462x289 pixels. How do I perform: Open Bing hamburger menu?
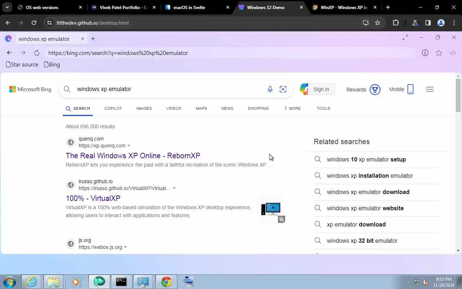(430, 89)
